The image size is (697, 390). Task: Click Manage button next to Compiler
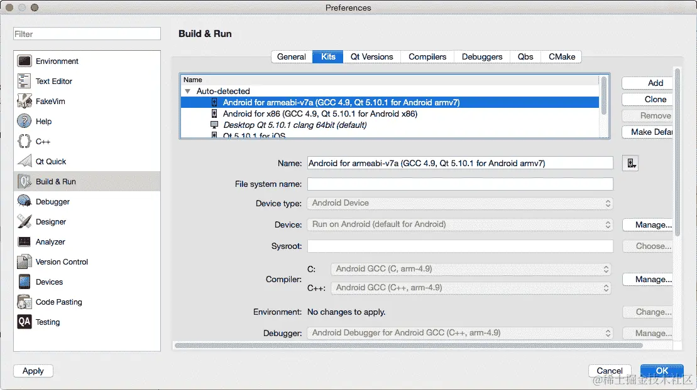tap(647, 280)
